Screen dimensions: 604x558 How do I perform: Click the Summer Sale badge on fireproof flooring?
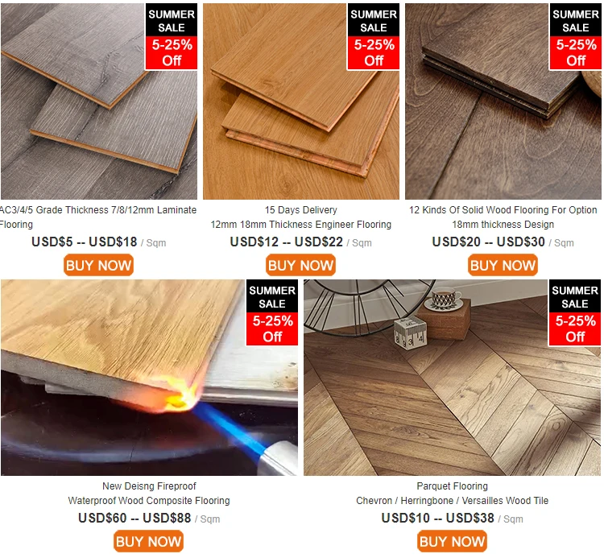(272, 312)
